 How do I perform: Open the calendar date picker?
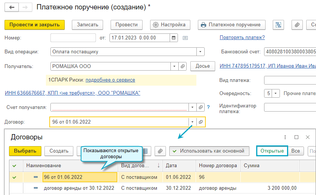173,38
